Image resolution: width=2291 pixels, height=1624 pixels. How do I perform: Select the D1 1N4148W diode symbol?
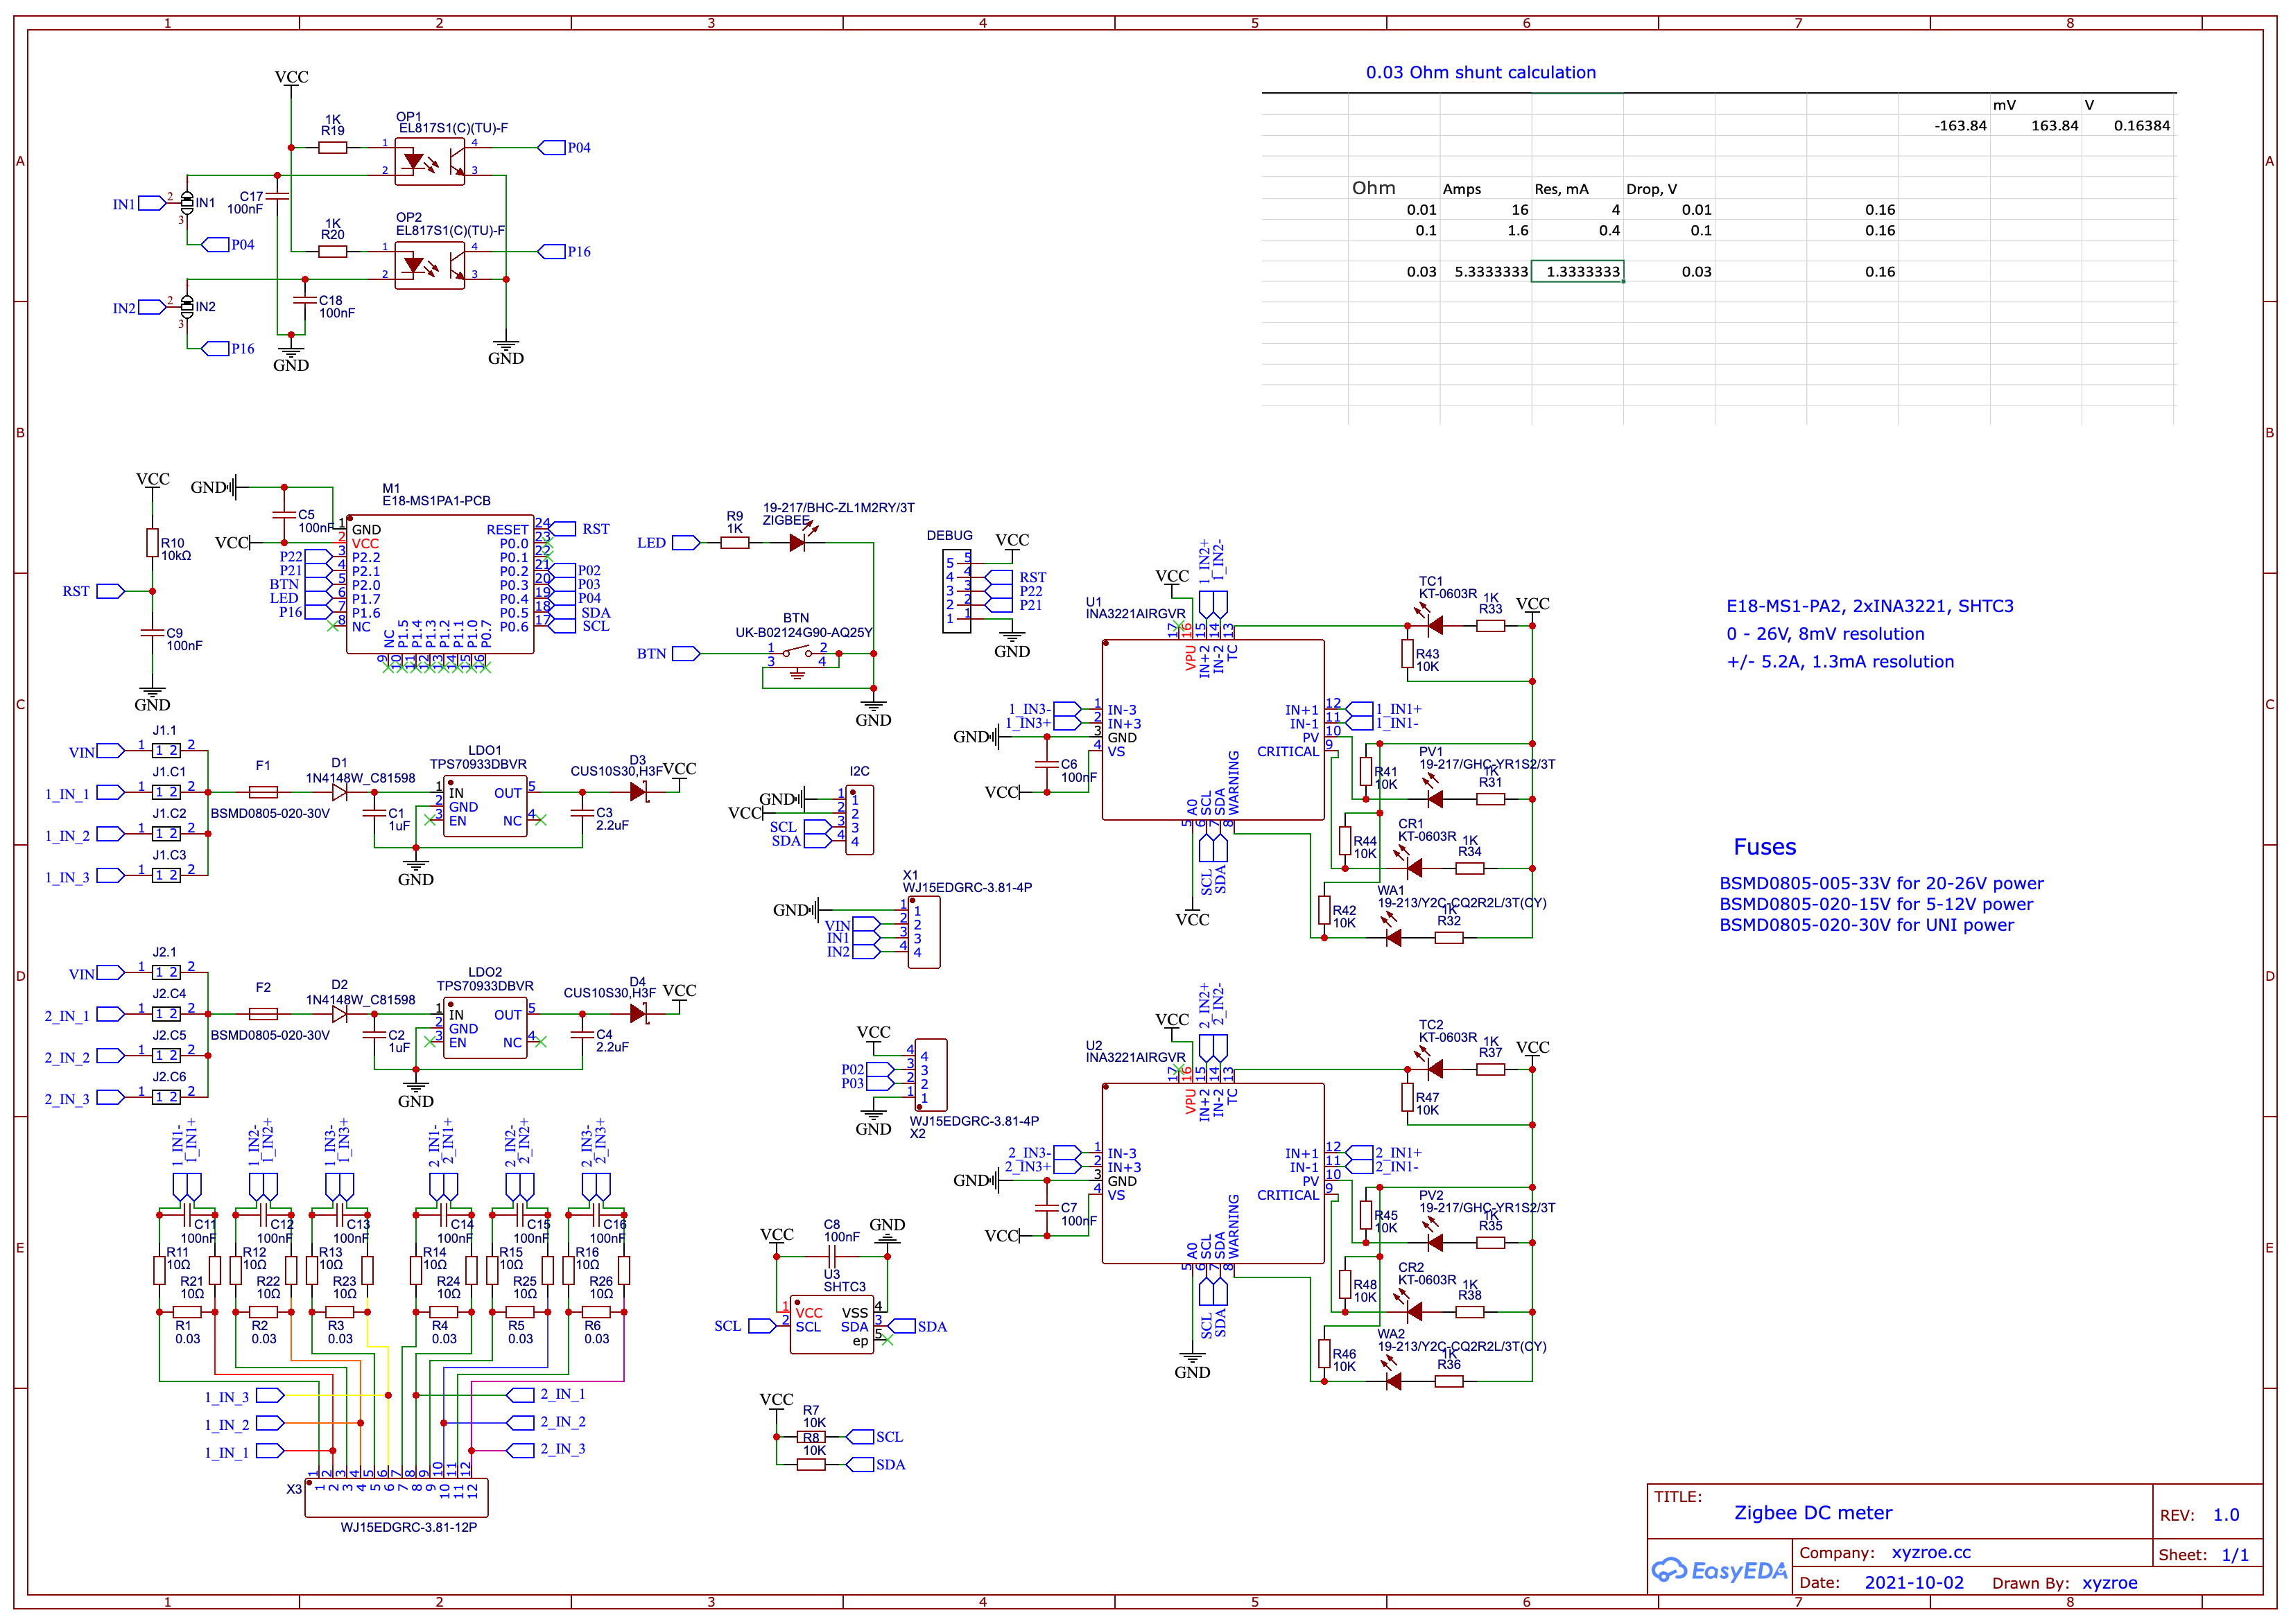click(x=339, y=792)
